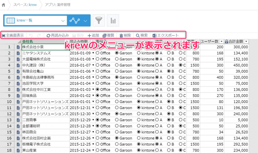
Task: Open the filter funnel icon
Action: click(99, 20)
